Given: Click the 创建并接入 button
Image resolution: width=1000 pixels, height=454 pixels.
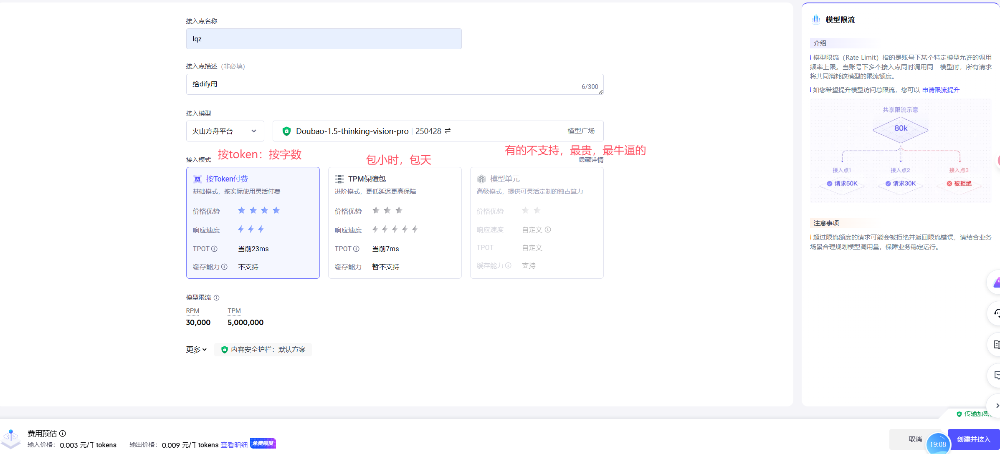Looking at the screenshot, I should click(973, 439).
